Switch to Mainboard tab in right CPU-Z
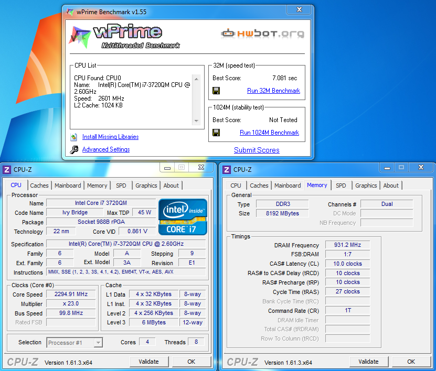Viewport: 436px width, 371px height. 288,185
